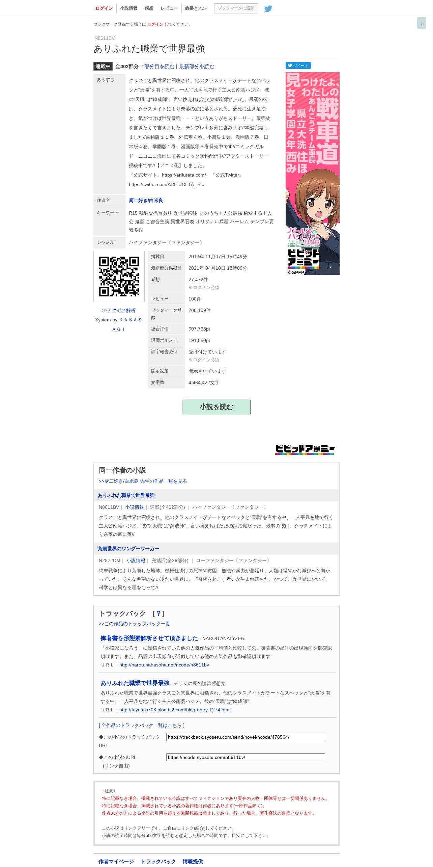Open the fuyutuki703.blog.fc2.com URL link
The width and height of the screenshot is (433, 867).
[x=175, y=710]
